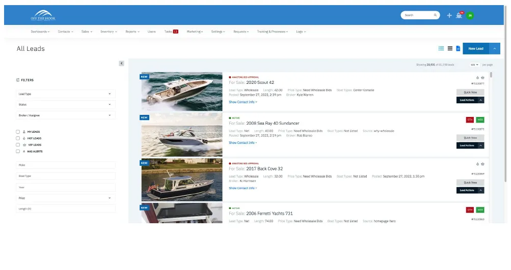Collapse the filters sidebar arrow
Image resolution: width=511 pixels, height=270 pixels.
click(122, 64)
